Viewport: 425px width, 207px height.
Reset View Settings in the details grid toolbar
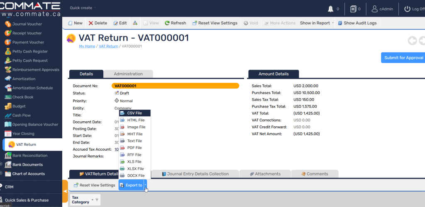pos(94,185)
